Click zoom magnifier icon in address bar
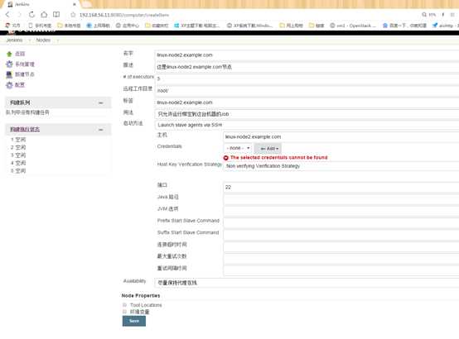Image resolution: width=459 pixels, height=339 pixels. tap(424, 14)
